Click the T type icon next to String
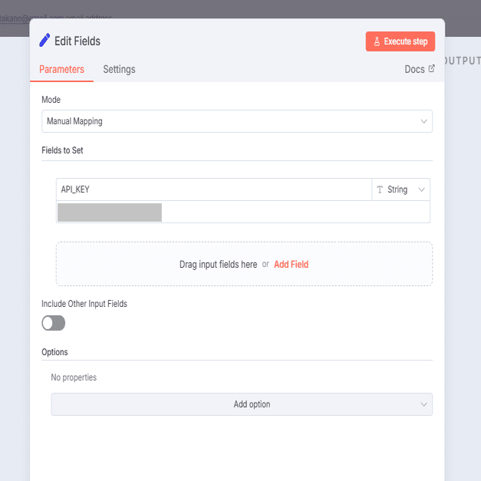The height and width of the screenshot is (481, 481). (379, 189)
